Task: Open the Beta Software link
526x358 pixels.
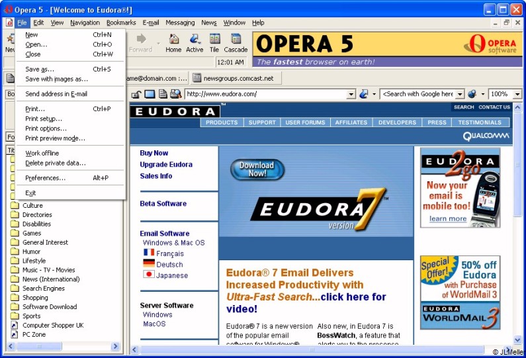Action: click(x=163, y=204)
